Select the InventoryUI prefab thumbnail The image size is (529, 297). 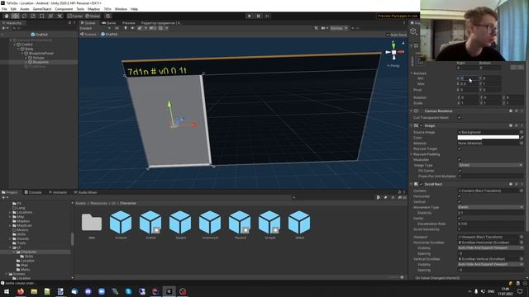(x=210, y=223)
